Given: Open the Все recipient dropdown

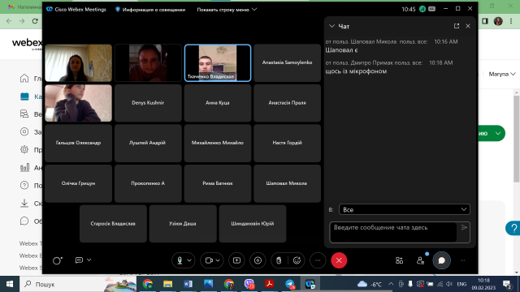Looking at the screenshot, I should tap(405, 209).
